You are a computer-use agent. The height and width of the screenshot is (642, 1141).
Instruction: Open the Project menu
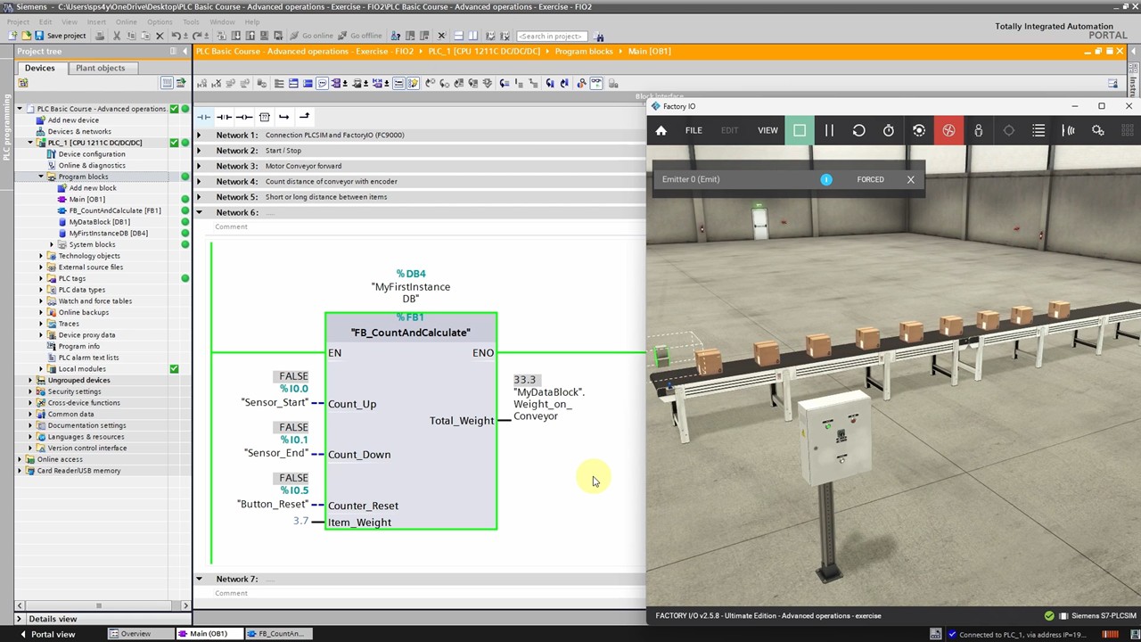coord(17,21)
